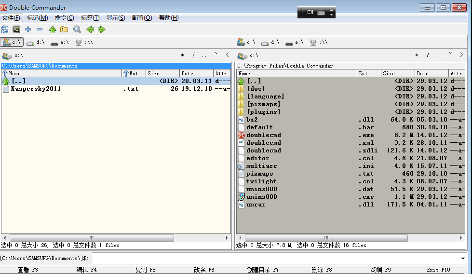Select the network drive in the left panel
This screenshot has height=274, width=472.
[83, 42]
